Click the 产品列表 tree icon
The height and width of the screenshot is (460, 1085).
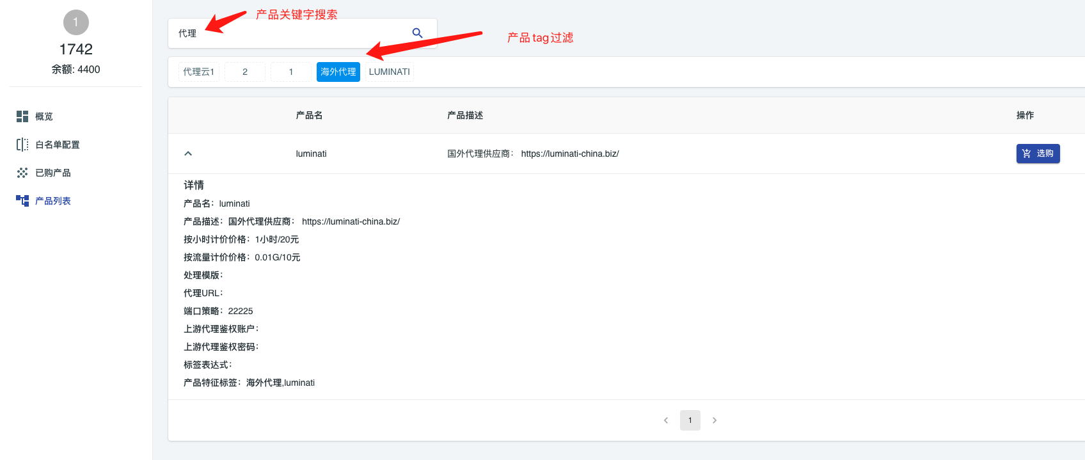point(22,201)
